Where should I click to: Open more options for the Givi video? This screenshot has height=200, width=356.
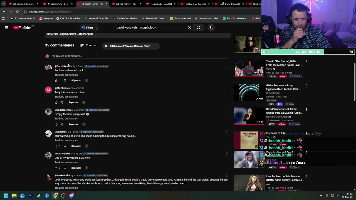(306, 86)
